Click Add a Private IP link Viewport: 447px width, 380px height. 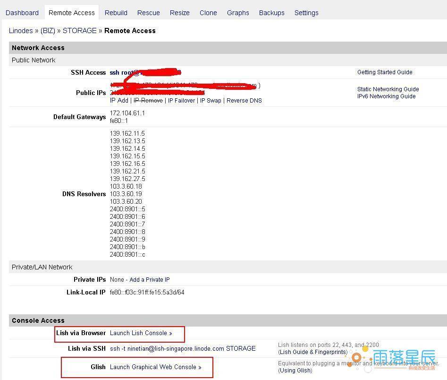click(x=150, y=279)
